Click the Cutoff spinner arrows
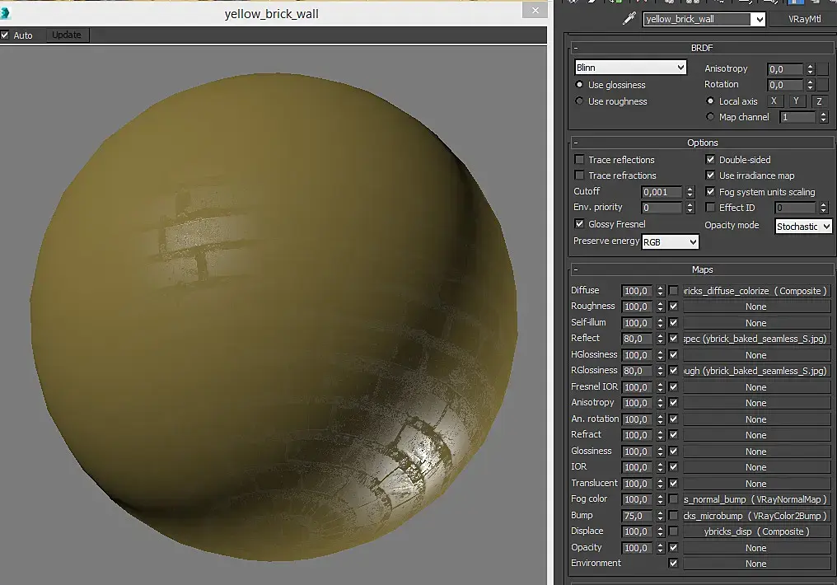The width and height of the screenshot is (837, 585). click(690, 192)
